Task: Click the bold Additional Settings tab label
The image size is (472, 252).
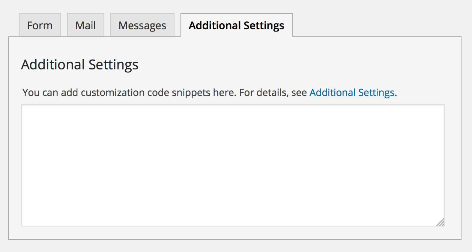Action: coord(236,25)
